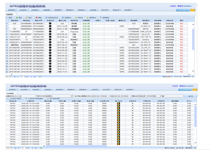Open 信息管理 menu in 设备管理 window
Viewport: 210px width, 150px height.
pos(11,10)
